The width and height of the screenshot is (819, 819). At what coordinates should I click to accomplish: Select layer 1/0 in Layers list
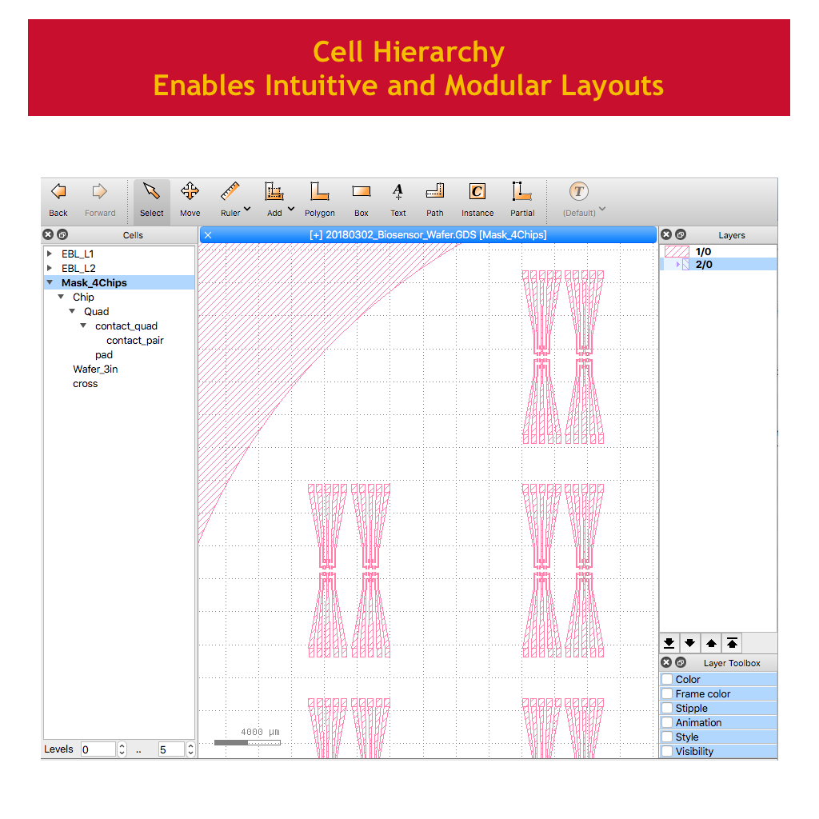click(x=718, y=252)
